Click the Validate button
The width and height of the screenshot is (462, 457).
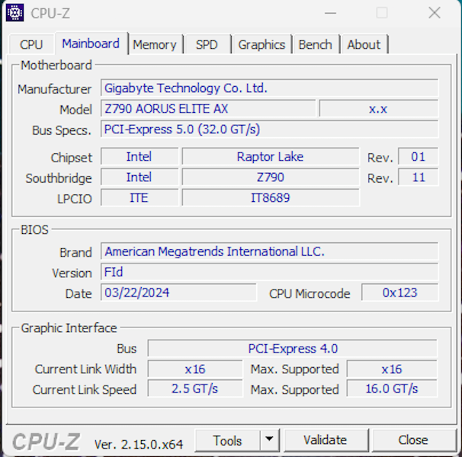point(326,440)
